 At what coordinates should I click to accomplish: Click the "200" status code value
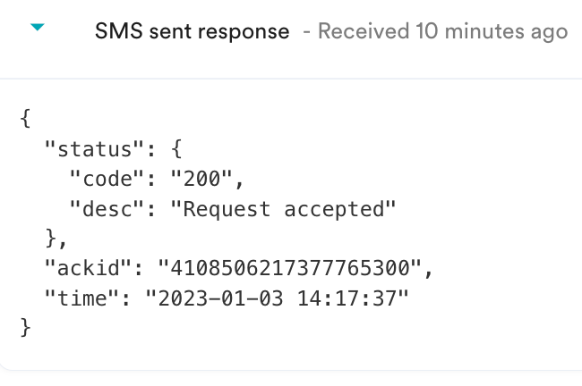[x=207, y=180]
